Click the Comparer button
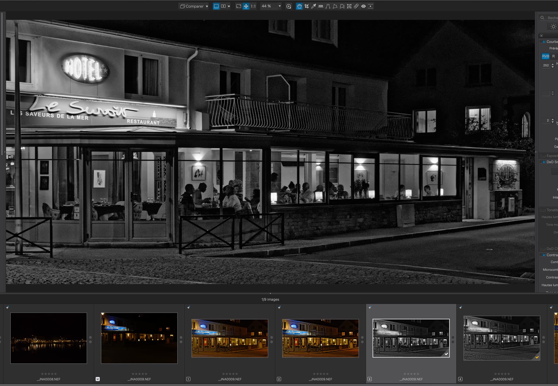Image resolution: width=558 pixels, height=386 pixels. pos(192,6)
